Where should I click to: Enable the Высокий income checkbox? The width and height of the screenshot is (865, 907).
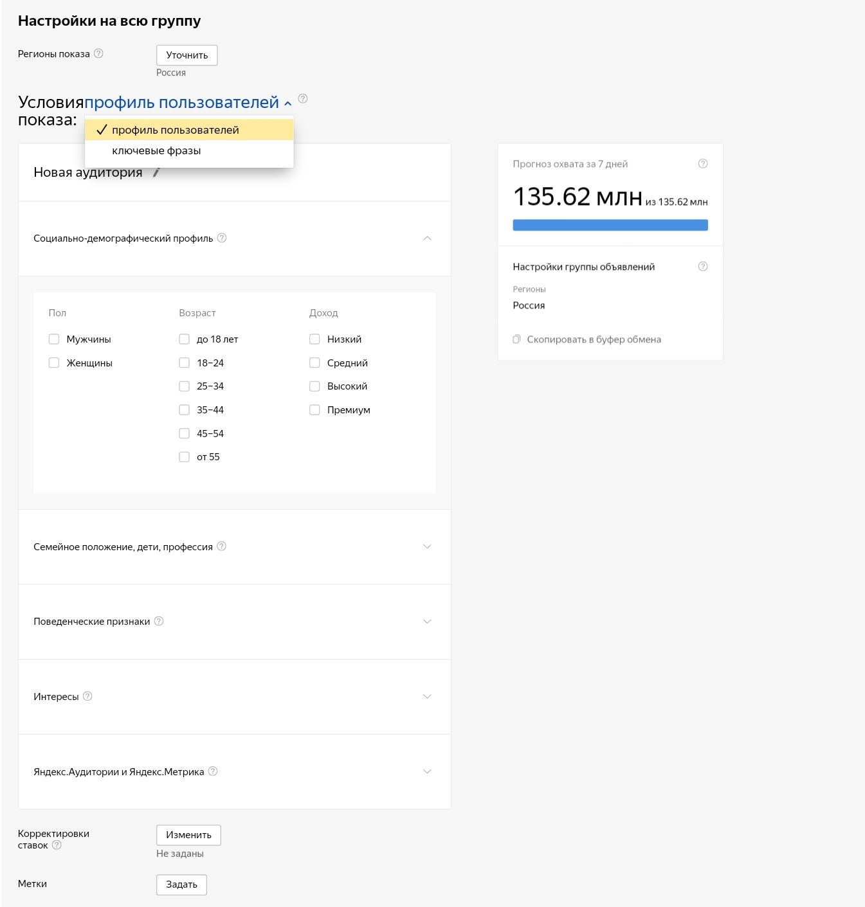coord(314,386)
